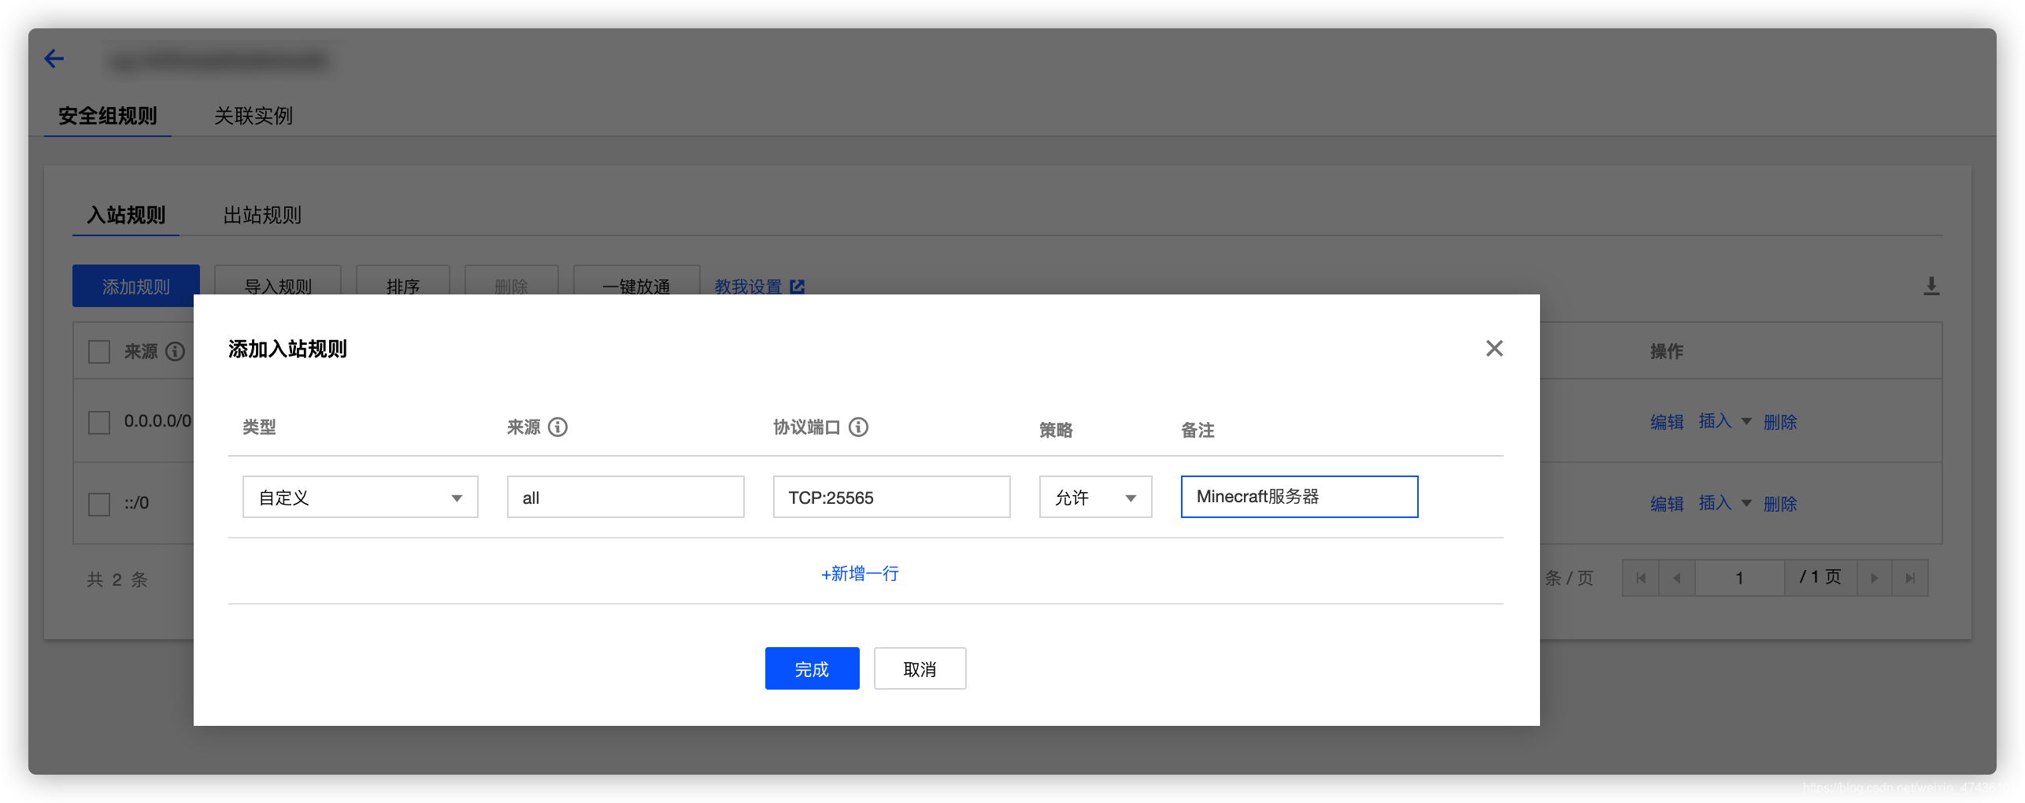This screenshot has height=803, width=2025.
Task: Click the info icon next to 协议端口
Action: pyautogui.click(x=858, y=427)
